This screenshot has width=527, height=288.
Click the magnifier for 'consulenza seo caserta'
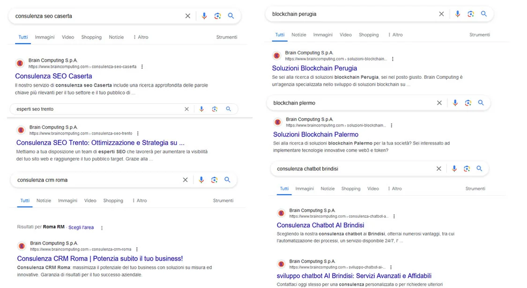(231, 16)
